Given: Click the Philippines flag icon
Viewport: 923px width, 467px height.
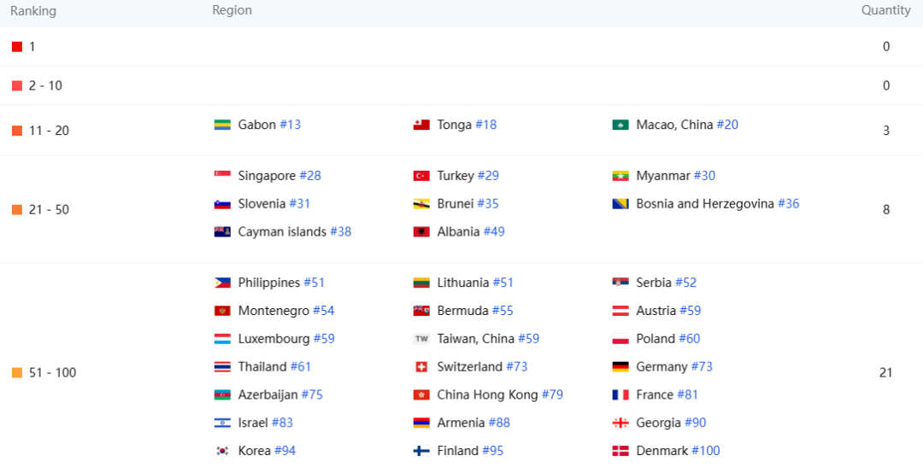Looking at the screenshot, I should tap(222, 283).
